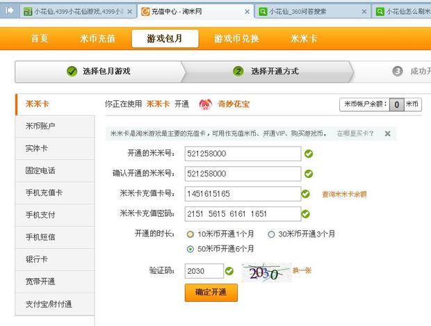This screenshot has width=431, height=326.
Task: Click green check beside 开通的米米号 field
Action: click(309, 154)
